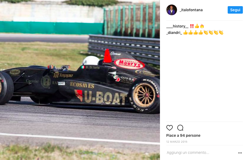Open the three-dots more options menu

pyautogui.click(x=240, y=153)
